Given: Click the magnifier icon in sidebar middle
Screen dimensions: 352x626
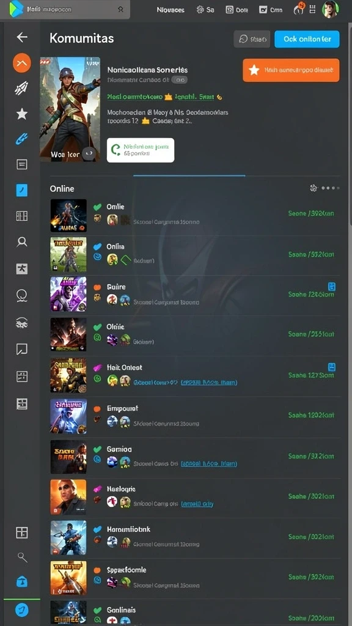Looking at the screenshot, I should (x=21, y=241).
